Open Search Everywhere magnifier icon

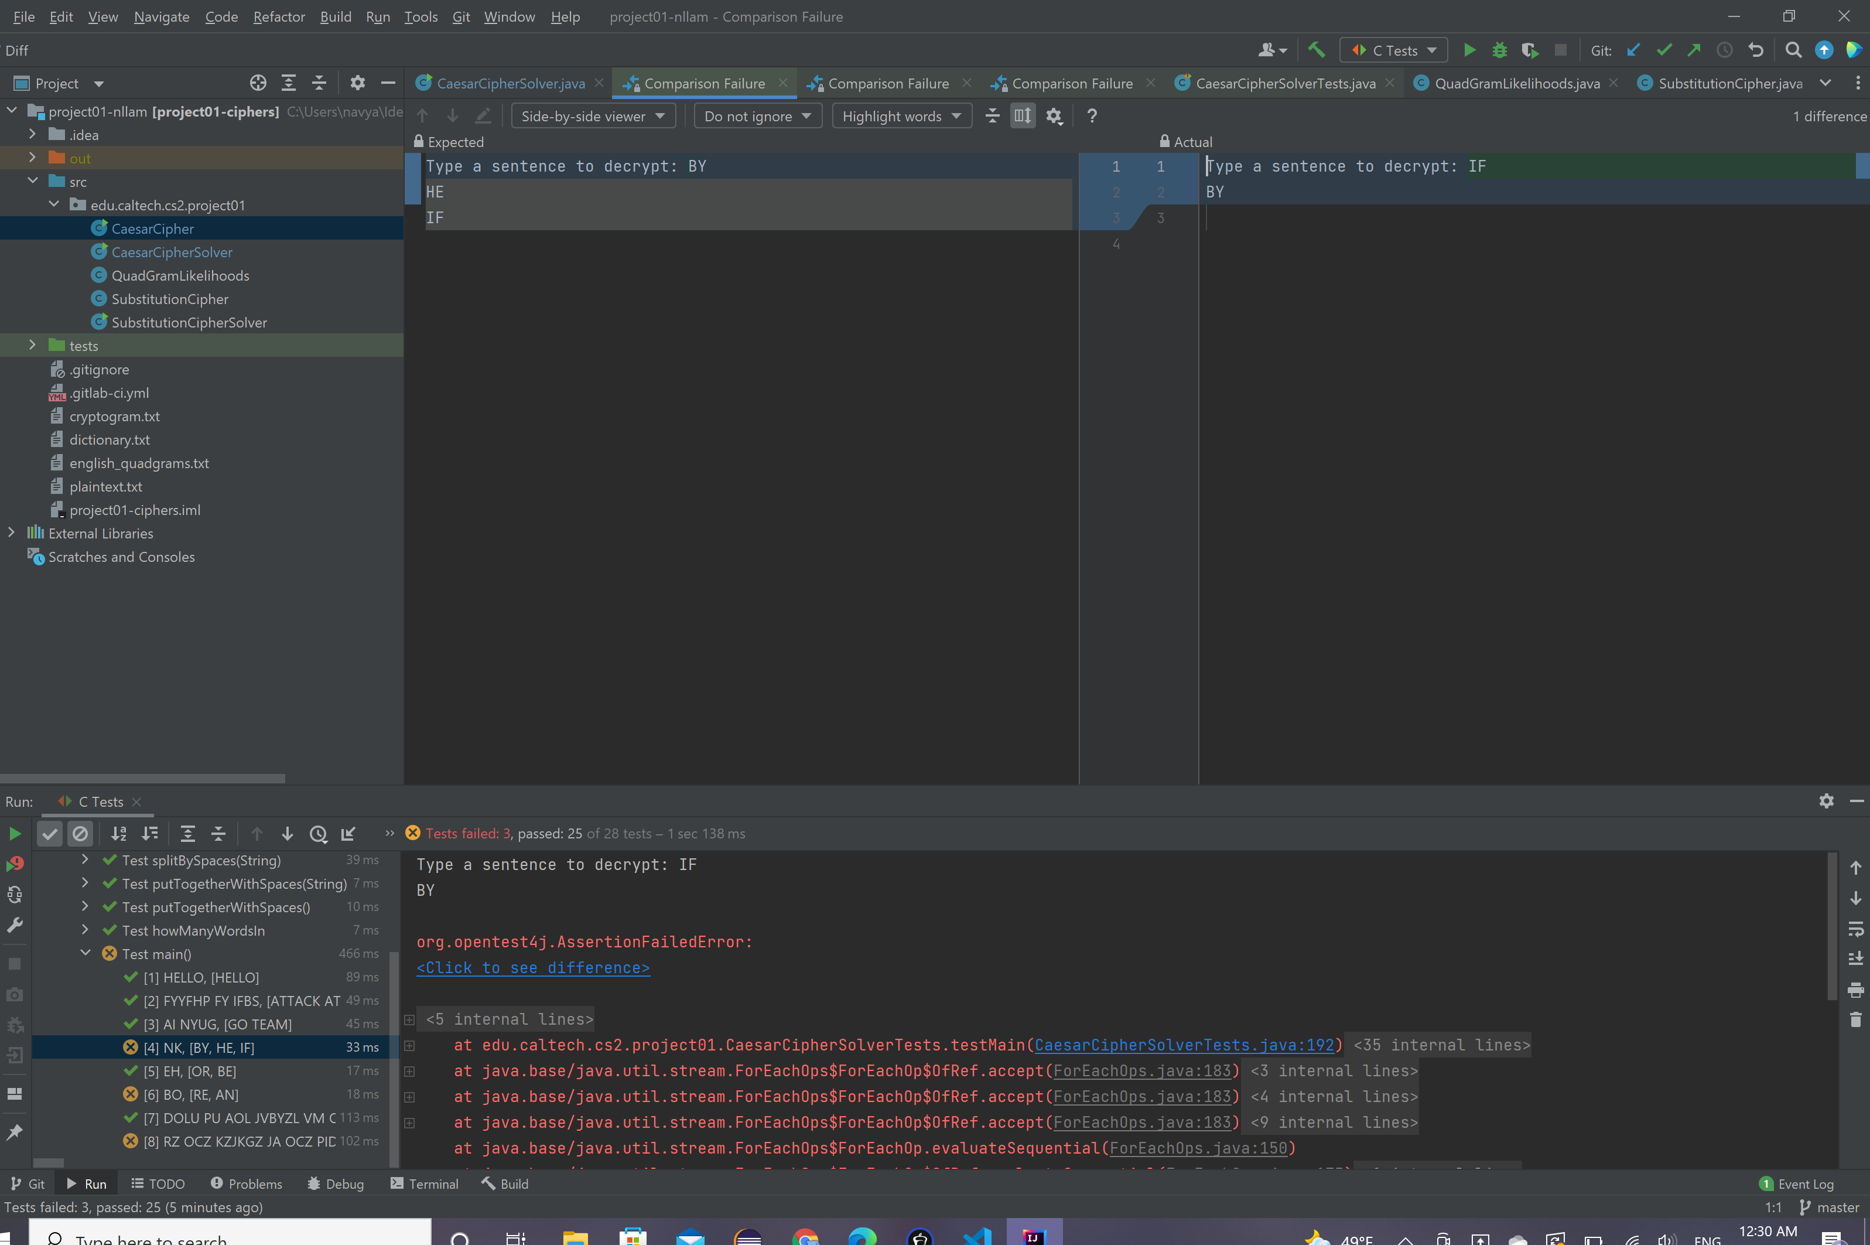pyautogui.click(x=1793, y=50)
